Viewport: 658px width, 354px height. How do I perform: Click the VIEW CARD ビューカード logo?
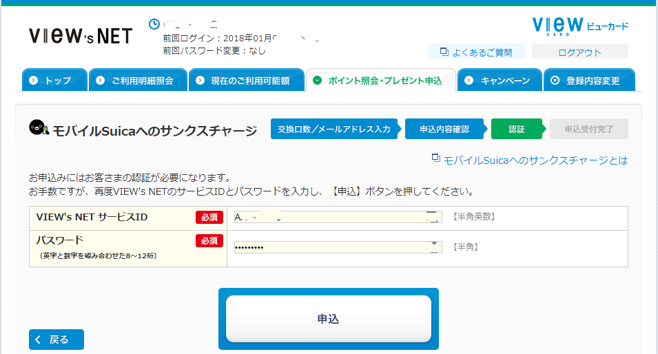tap(580, 26)
